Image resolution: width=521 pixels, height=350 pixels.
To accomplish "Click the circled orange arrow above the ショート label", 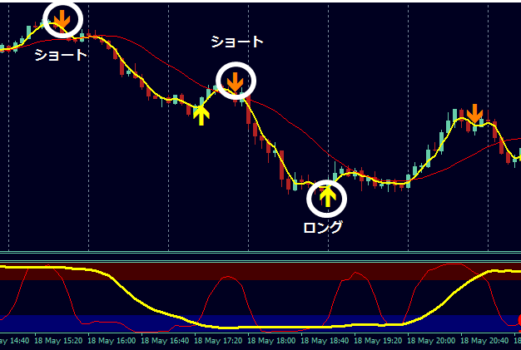I will (x=63, y=18).
